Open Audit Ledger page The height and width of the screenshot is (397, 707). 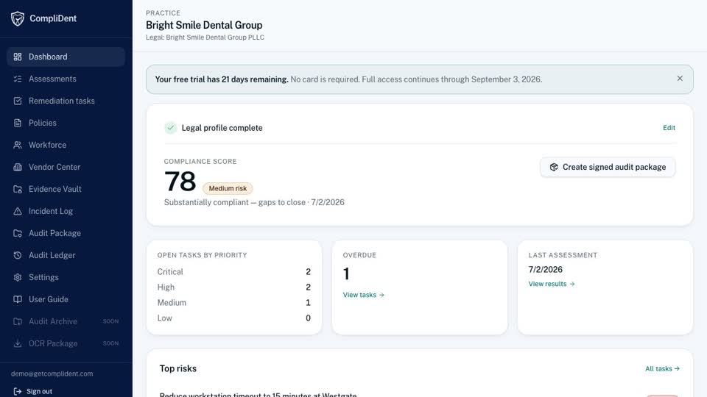[x=66, y=255]
